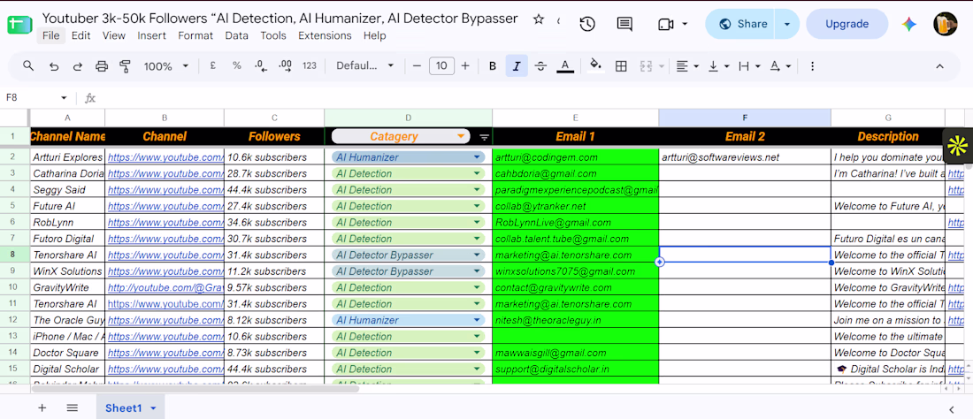
Task: Open the Data menu
Action: point(236,35)
